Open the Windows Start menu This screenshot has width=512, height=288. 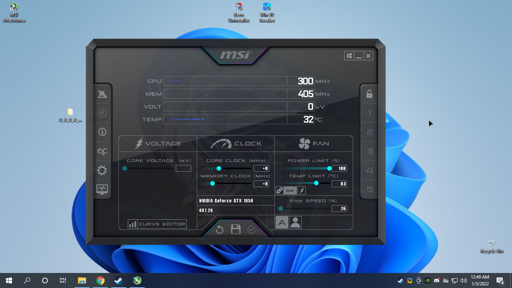(x=9, y=280)
